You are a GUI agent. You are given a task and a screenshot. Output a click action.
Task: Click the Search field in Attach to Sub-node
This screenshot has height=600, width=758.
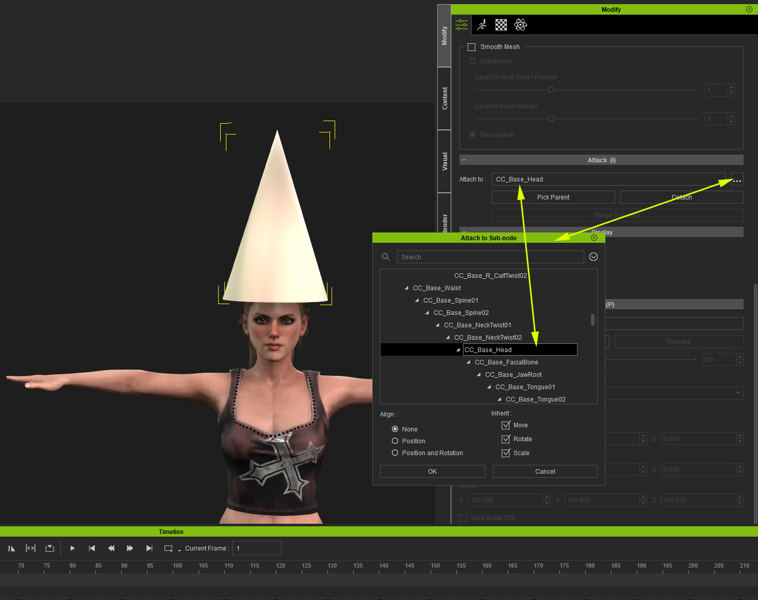(490, 257)
